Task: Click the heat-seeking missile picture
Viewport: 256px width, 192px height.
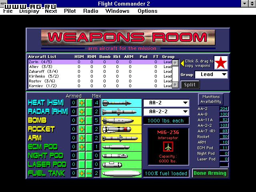Action: (121, 103)
